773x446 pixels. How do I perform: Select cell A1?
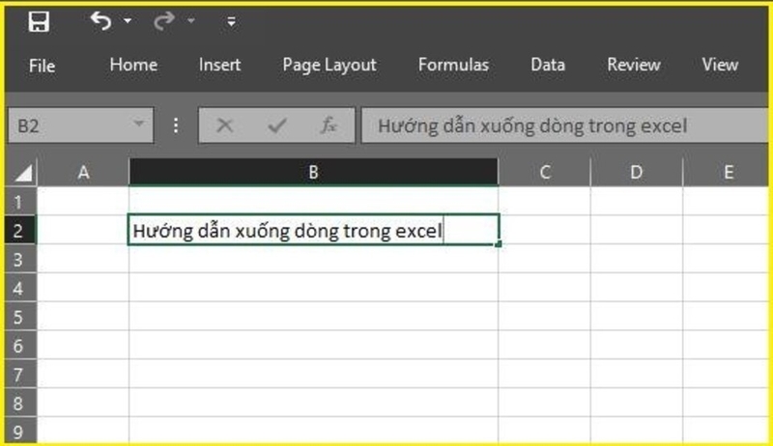(x=83, y=201)
